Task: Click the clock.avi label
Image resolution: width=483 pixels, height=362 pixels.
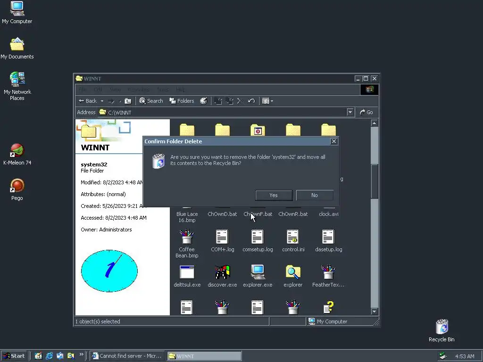Action: 329,214
